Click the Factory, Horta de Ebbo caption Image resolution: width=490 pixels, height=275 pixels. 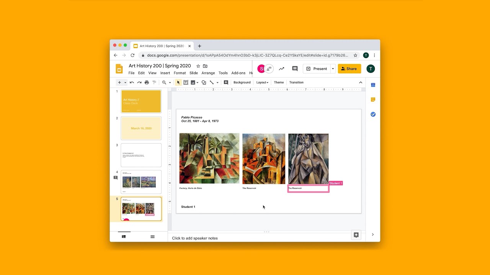191,188
